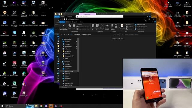Open File Explorer from the taskbar
192x108 pixels.
(36, 106)
